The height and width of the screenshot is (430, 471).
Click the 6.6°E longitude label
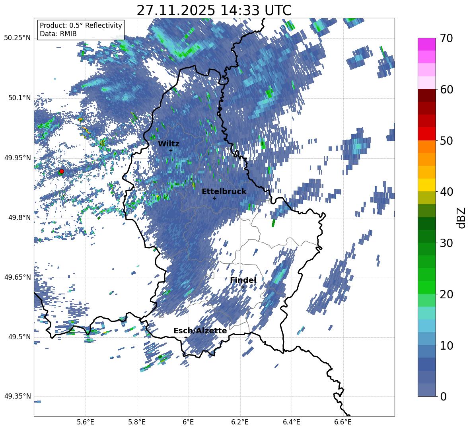[x=343, y=422]
